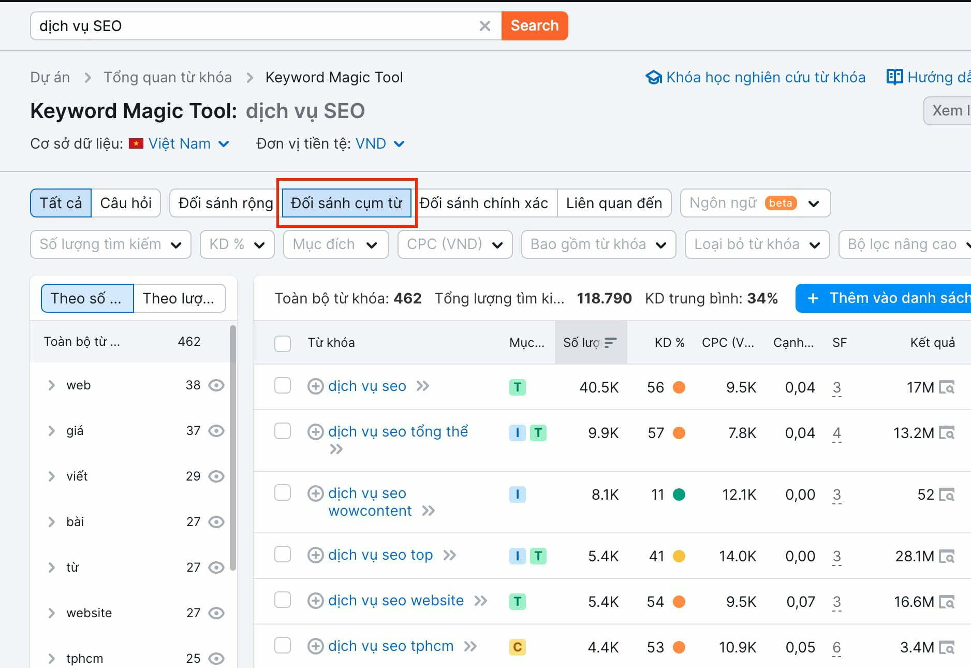
Task: Click double-arrow icon after 'dịch vụ seo website'
Action: coord(481,601)
